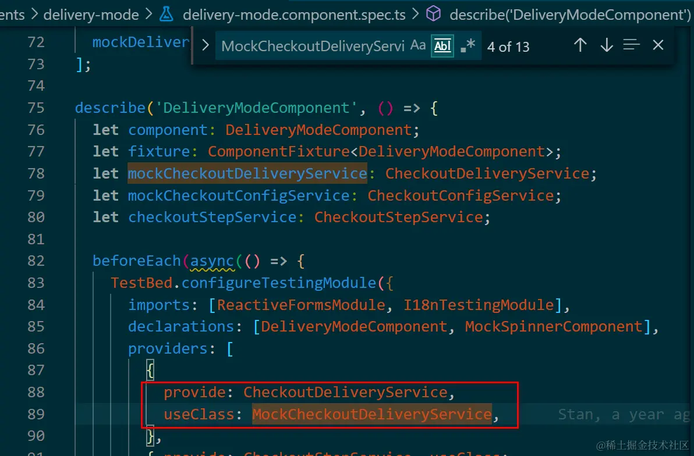
Task: Click highlighted MockCheckoutDeliveryService on line 89
Action: point(372,415)
